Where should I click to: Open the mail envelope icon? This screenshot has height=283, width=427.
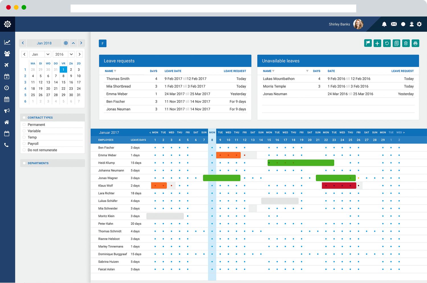394,24
